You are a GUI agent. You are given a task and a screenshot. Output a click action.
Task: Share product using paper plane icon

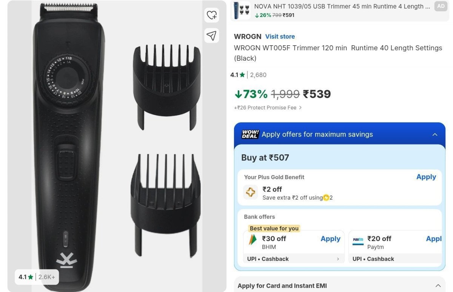[x=212, y=35]
